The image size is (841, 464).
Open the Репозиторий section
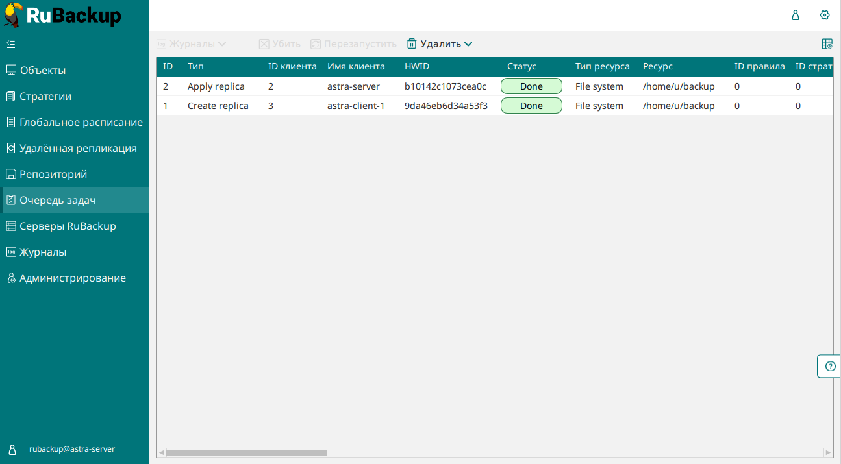(53, 174)
